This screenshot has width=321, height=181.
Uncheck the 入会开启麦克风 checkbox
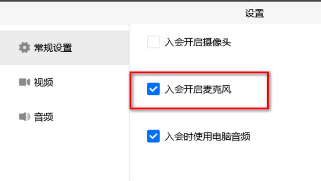(x=153, y=89)
